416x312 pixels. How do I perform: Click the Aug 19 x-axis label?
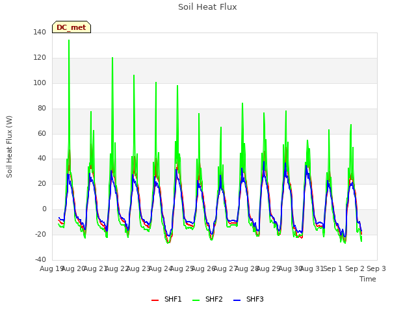point(51,268)
